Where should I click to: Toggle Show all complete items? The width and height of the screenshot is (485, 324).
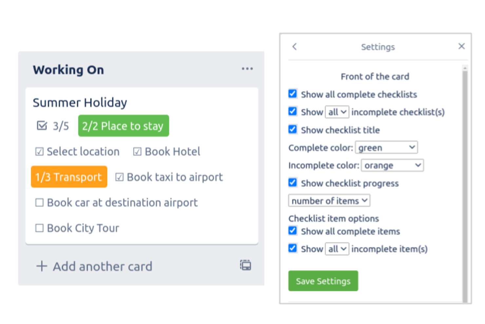click(x=292, y=231)
